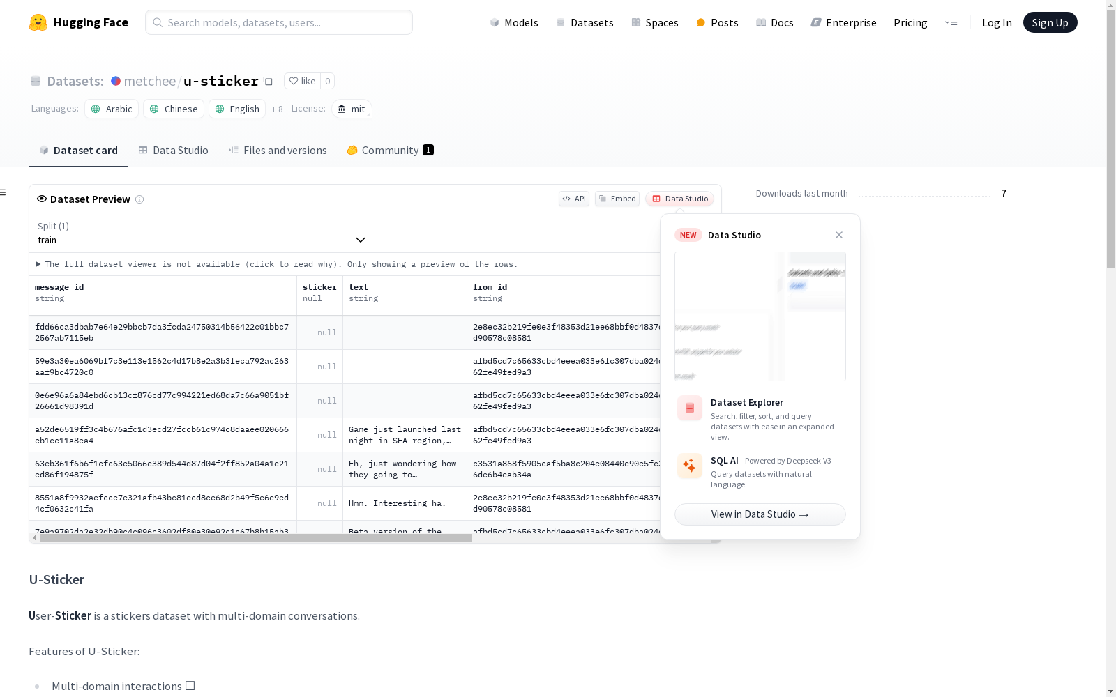Click the table horizontal scrollbar thumb

coord(255,537)
